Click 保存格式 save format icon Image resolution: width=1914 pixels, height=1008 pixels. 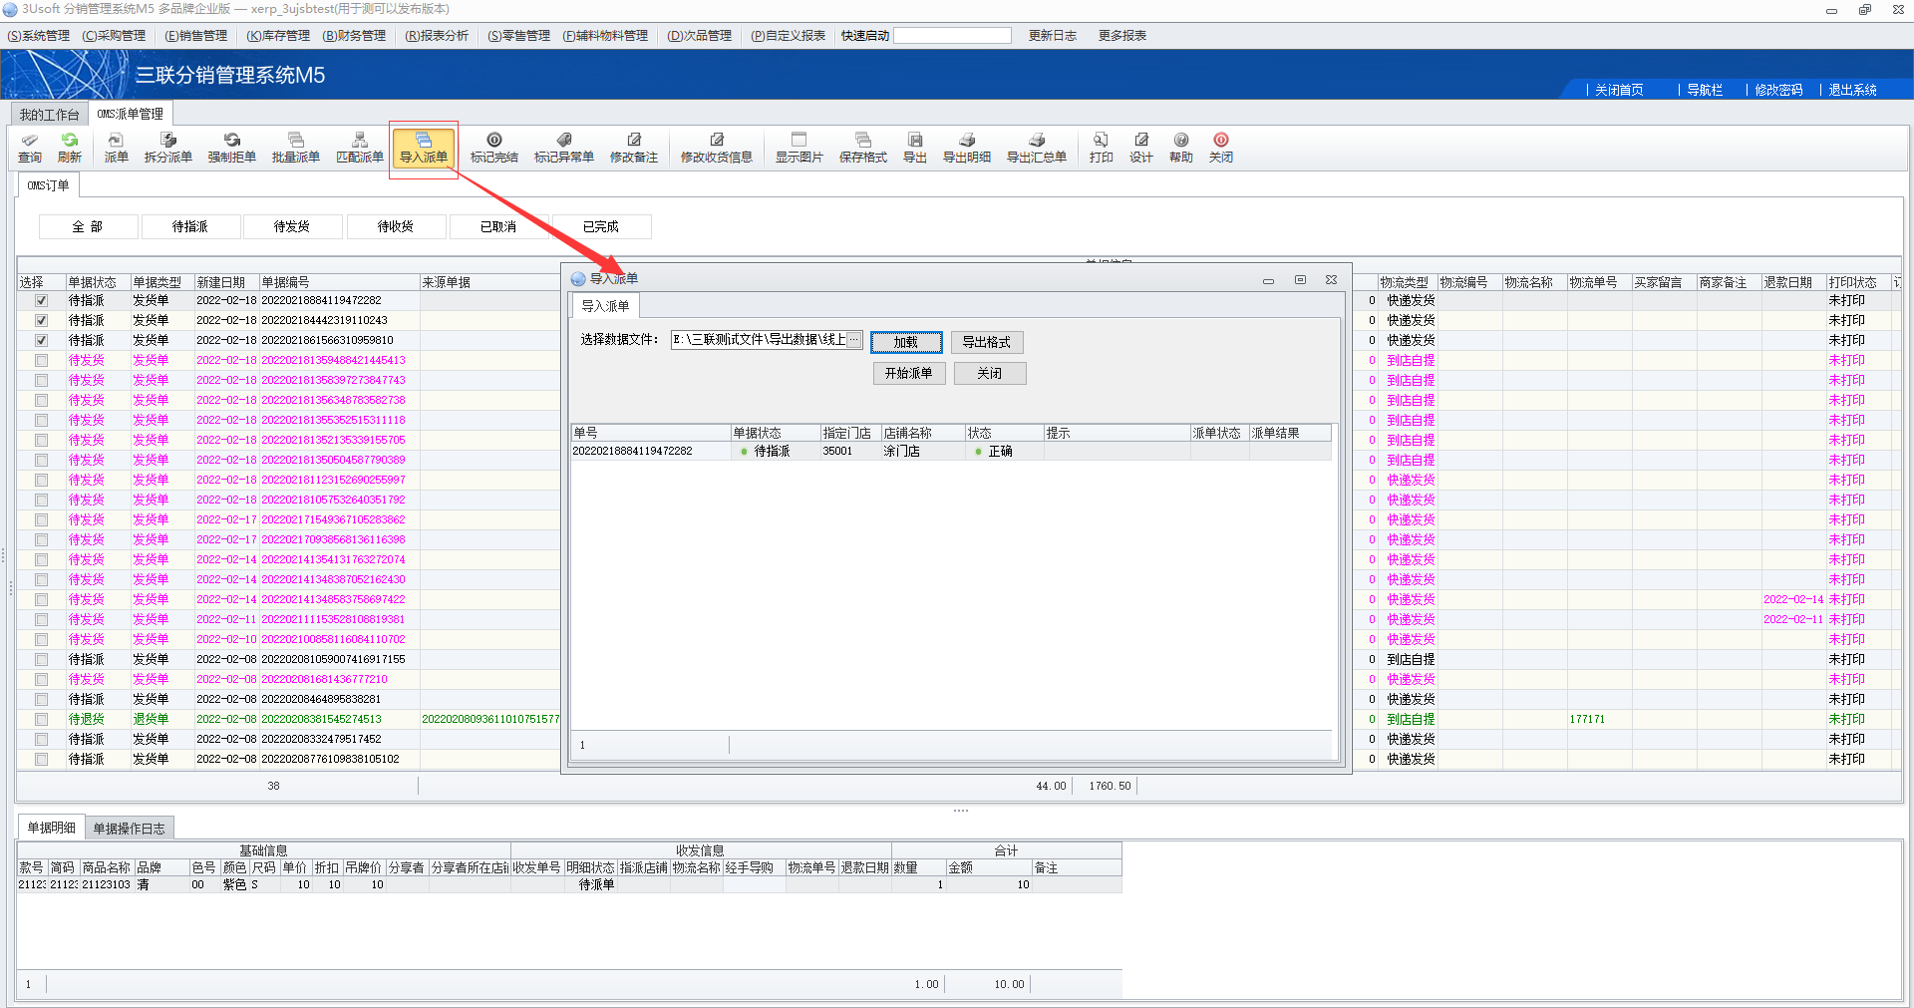tap(863, 148)
